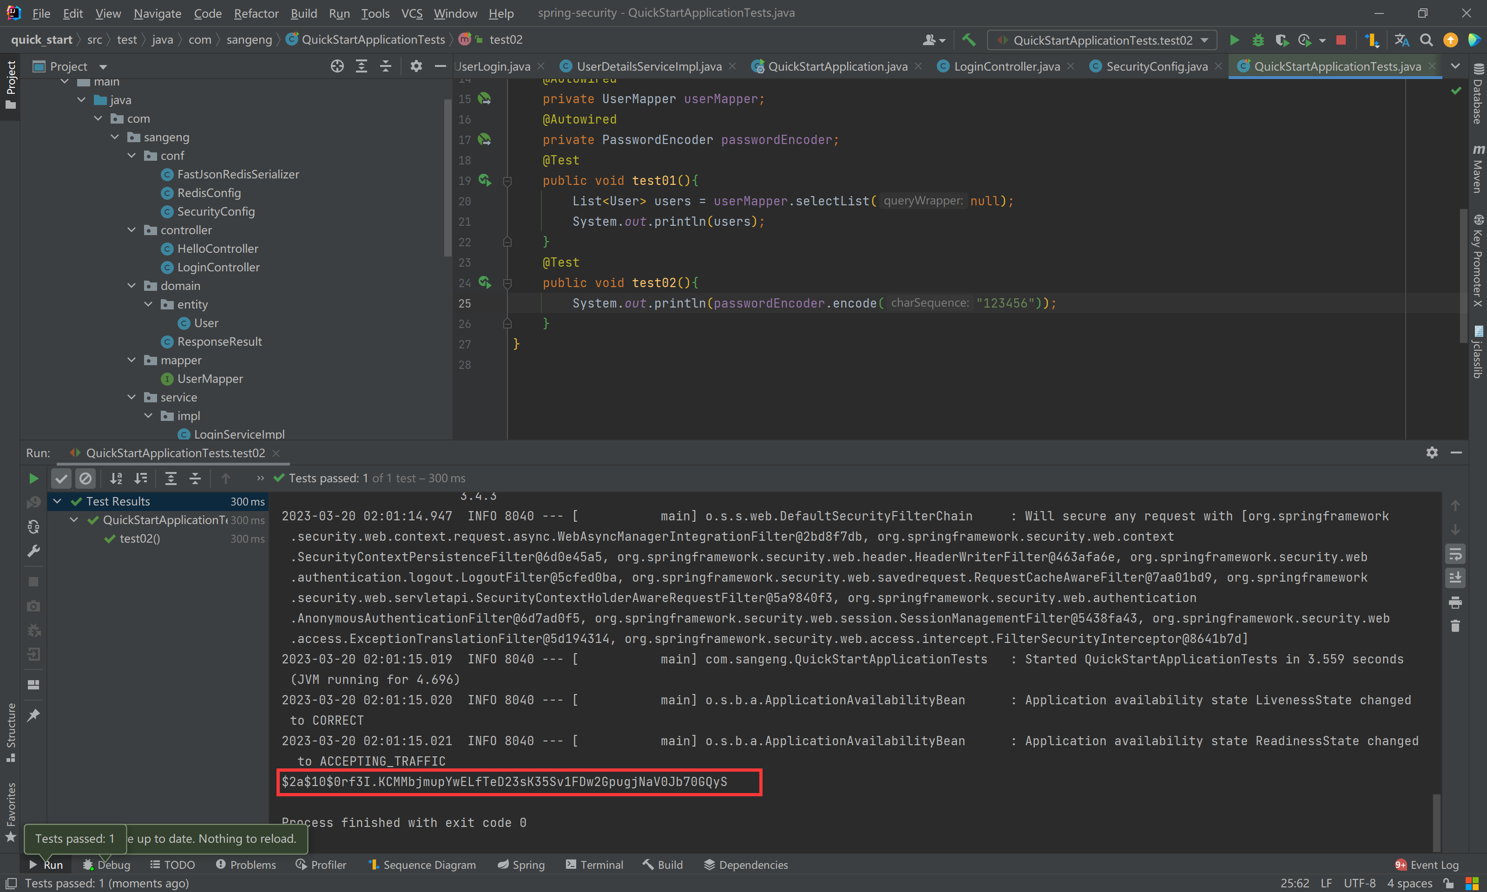Open Search Everywhere magnifier

point(1426,39)
